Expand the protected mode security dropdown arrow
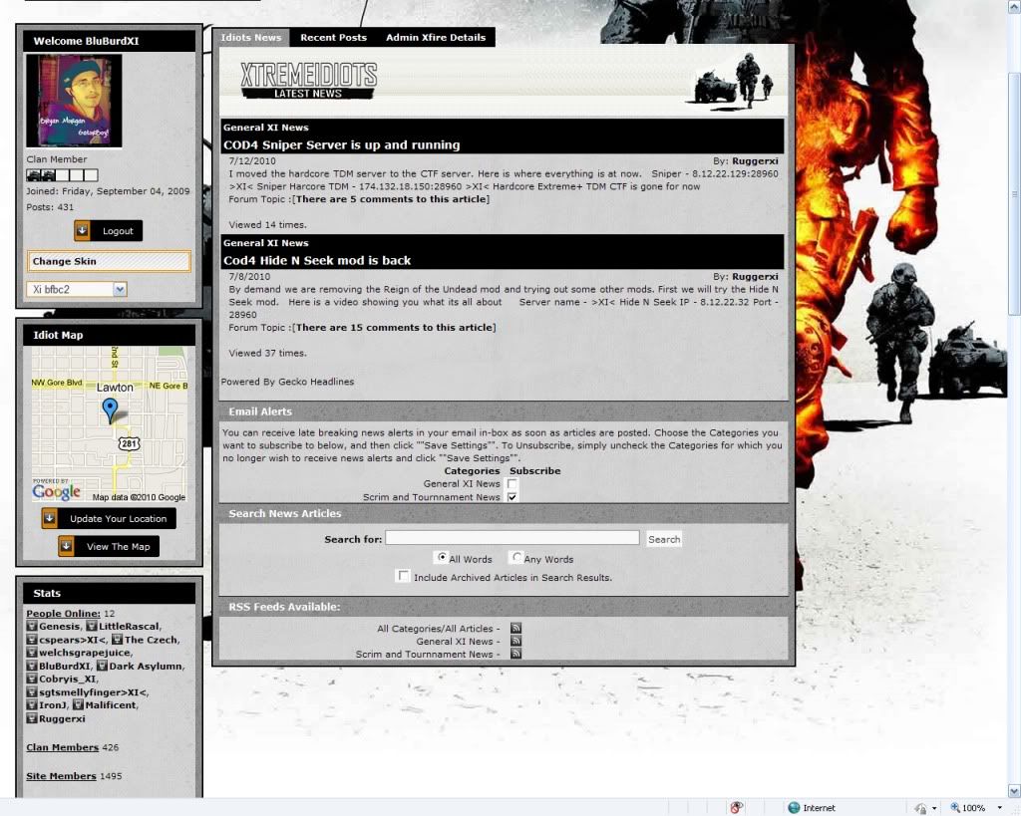 point(934,808)
